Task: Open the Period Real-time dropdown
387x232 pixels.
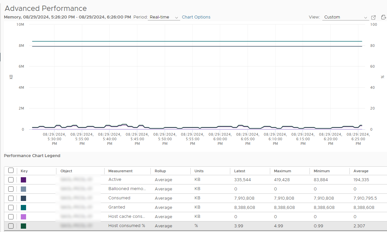Action: coord(164,17)
